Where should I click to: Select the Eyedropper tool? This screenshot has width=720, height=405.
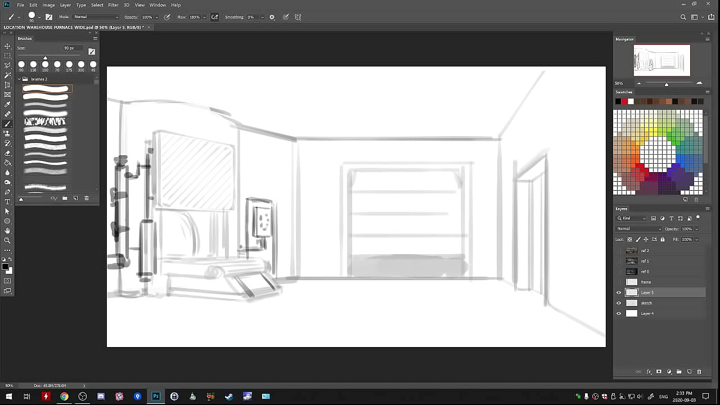click(x=7, y=105)
